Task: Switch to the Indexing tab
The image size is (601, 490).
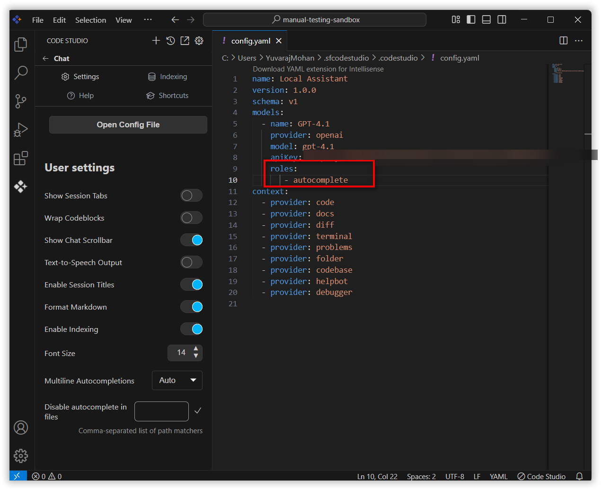Action: [168, 77]
